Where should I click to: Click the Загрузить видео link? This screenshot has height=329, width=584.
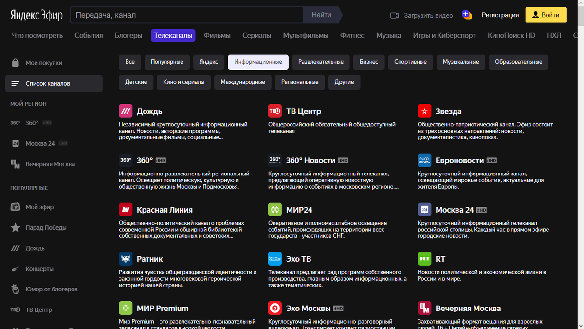pyautogui.click(x=428, y=15)
